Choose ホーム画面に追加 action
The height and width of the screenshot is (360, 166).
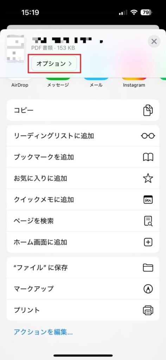[83, 242]
